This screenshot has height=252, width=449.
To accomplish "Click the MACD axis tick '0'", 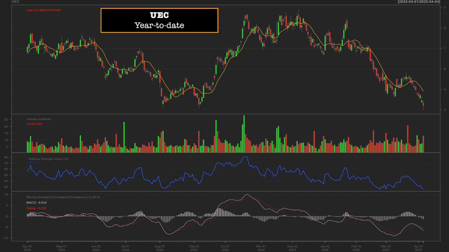I will (7, 216).
